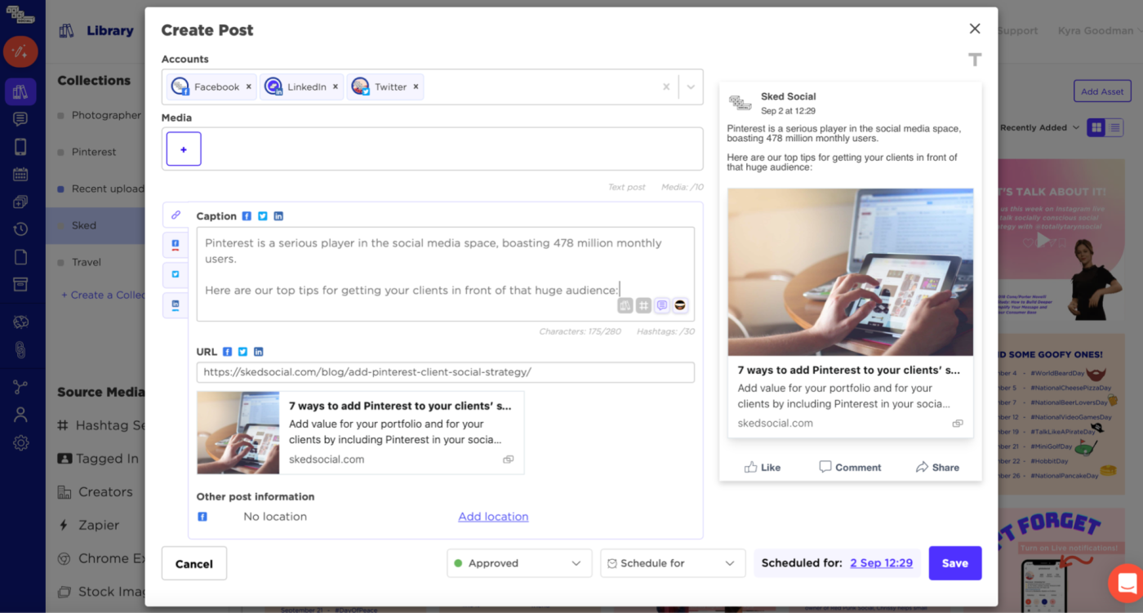
Task: Click the Save button
Action: click(x=955, y=563)
